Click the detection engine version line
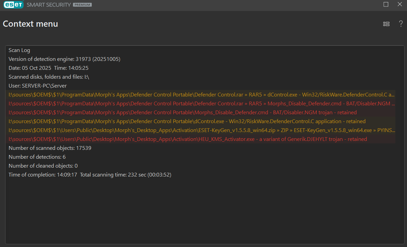This screenshot has width=407, height=247. tap(64, 59)
